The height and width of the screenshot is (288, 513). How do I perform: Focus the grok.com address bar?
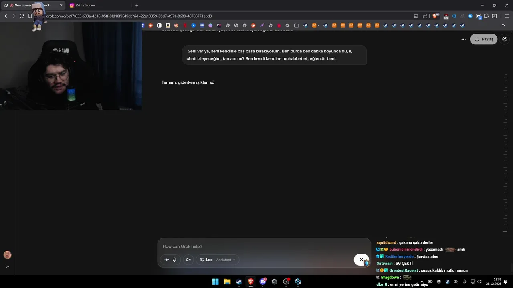coord(224,16)
